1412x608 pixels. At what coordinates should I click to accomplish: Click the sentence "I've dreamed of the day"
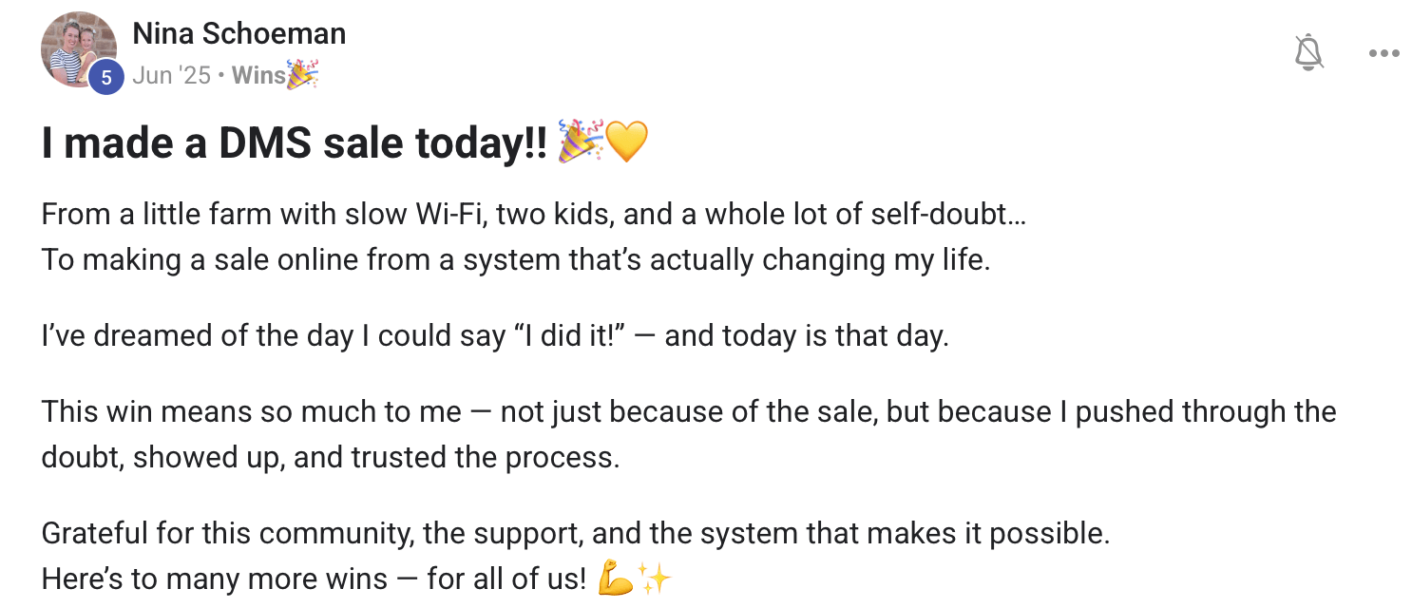494,336
